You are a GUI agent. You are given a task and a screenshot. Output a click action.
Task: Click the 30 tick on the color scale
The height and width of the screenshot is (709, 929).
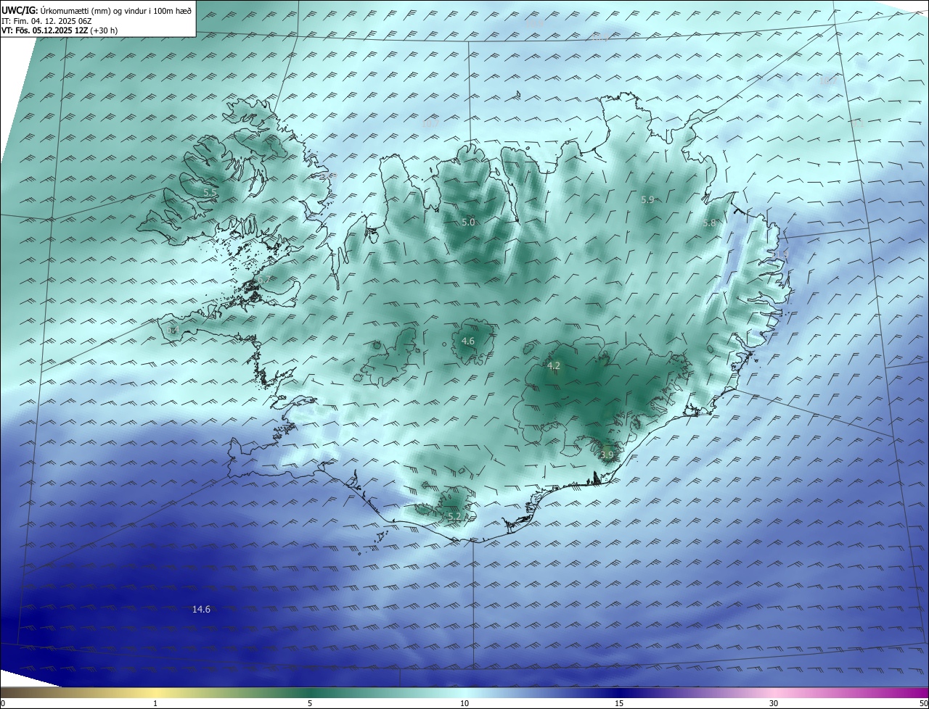(774, 703)
